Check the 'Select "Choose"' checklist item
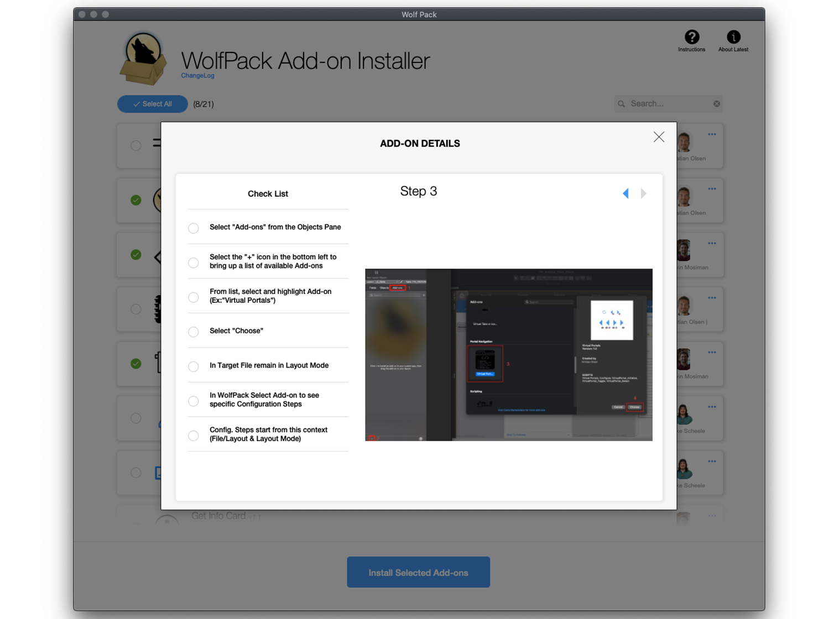824x619 pixels. pyautogui.click(x=194, y=332)
